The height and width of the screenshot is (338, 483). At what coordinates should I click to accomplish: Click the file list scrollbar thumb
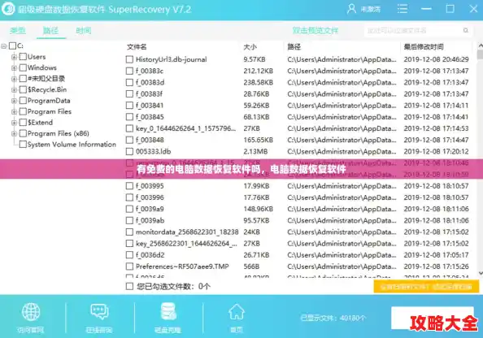[x=480, y=54]
